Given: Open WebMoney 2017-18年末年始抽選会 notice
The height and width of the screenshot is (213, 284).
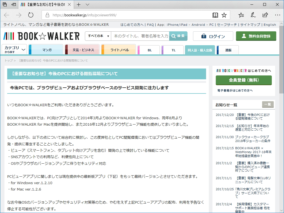Looking at the screenshot, I should (x=253, y=152).
